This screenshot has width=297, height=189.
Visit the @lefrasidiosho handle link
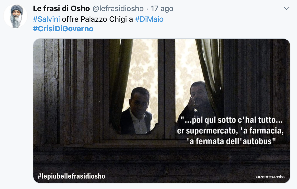(x=118, y=9)
